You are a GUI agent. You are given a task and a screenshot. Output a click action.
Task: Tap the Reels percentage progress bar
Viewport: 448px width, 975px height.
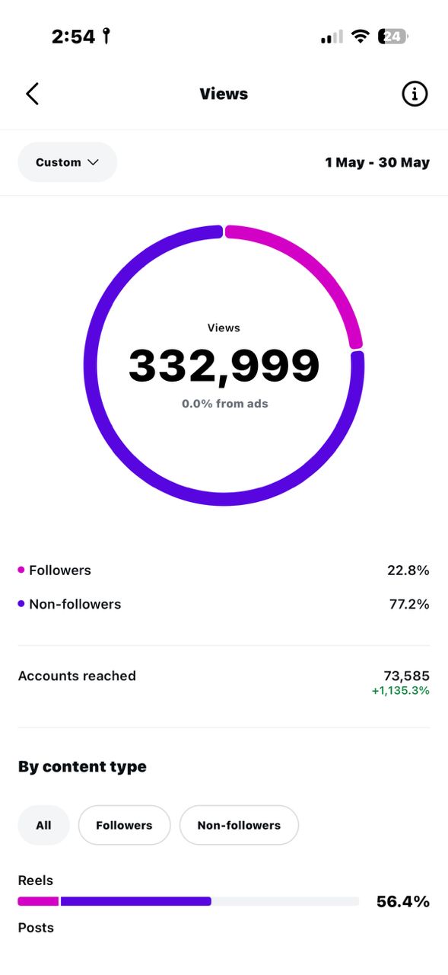pos(189,901)
